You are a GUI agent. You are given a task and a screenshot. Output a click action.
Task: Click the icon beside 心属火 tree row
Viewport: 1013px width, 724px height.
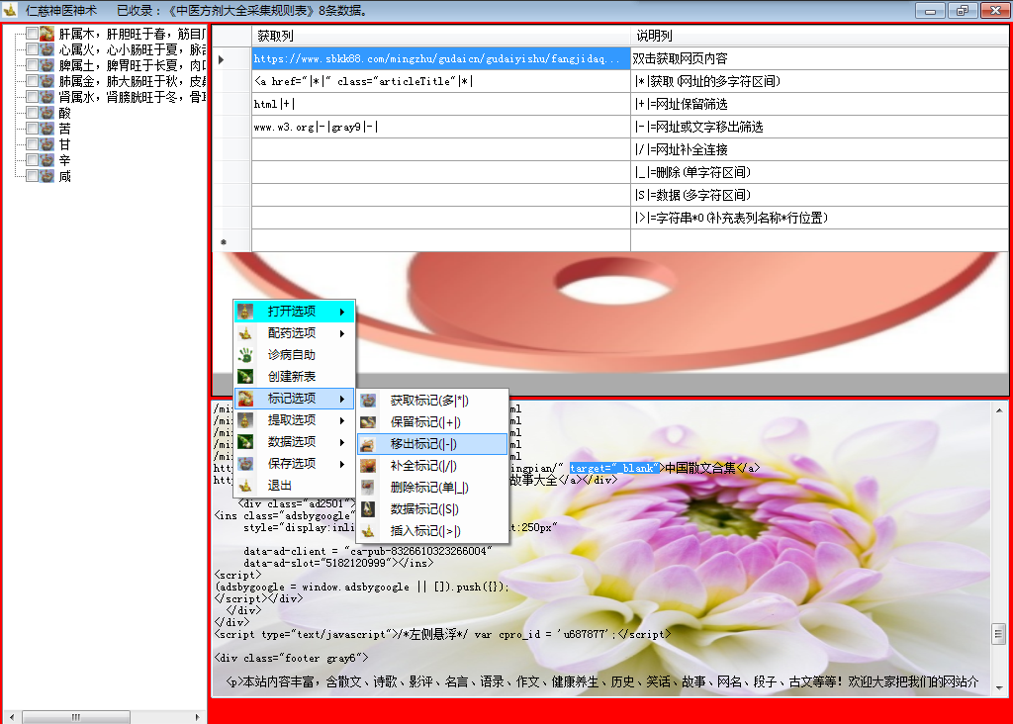47,49
